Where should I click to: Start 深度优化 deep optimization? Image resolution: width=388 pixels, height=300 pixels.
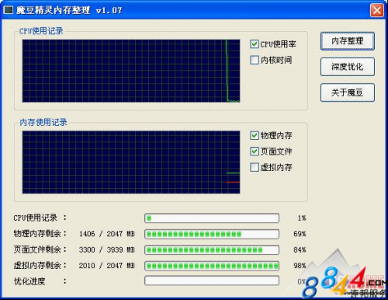348,67
